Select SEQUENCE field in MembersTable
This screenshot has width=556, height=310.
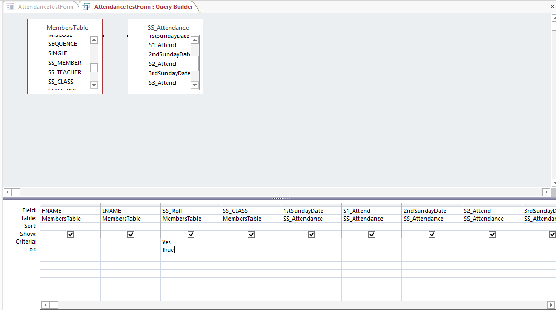click(x=62, y=44)
